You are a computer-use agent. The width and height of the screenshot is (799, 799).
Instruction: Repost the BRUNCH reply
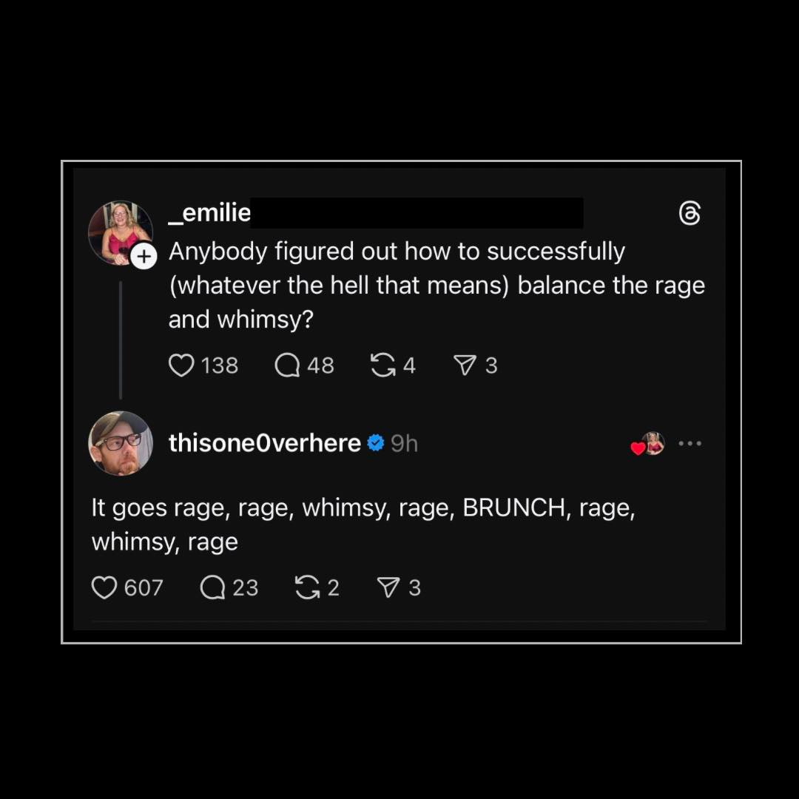click(307, 587)
